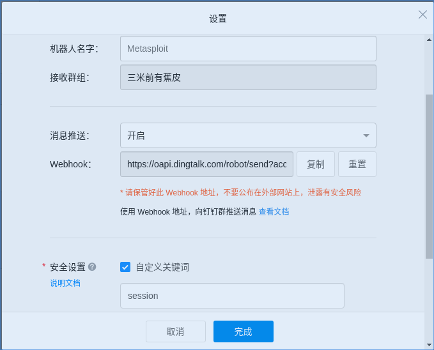Click the 复制 button to copy the Webhook
Viewport: 434px width, 350px height.
316,164
